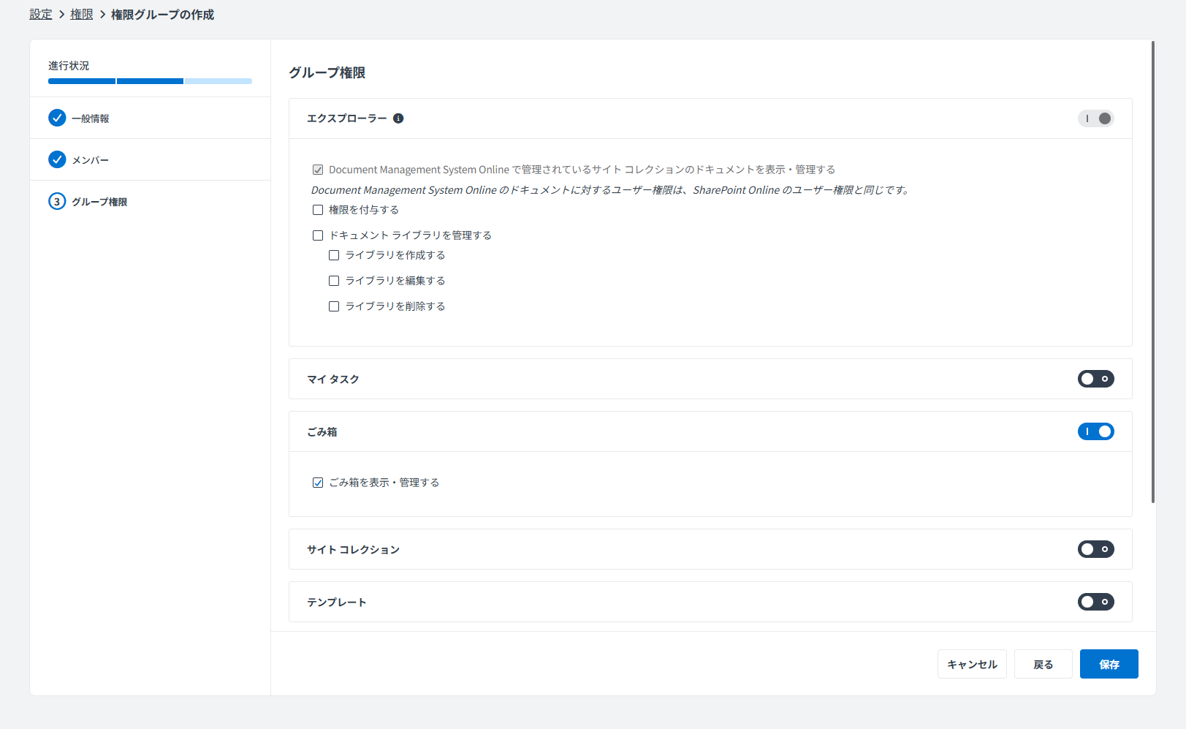The height and width of the screenshot is (729, 1186).
Task: Enable the サイト コレクション toggle
Action: coord(1095,549)
